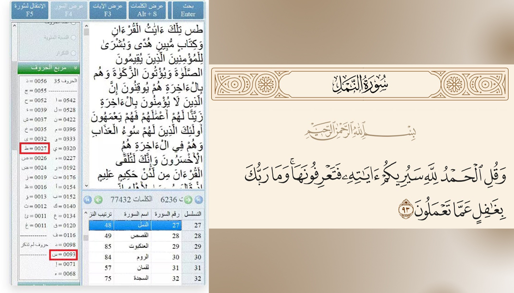Select the التكرار radio option
The image size is (514, 293).
coord(73,53)
